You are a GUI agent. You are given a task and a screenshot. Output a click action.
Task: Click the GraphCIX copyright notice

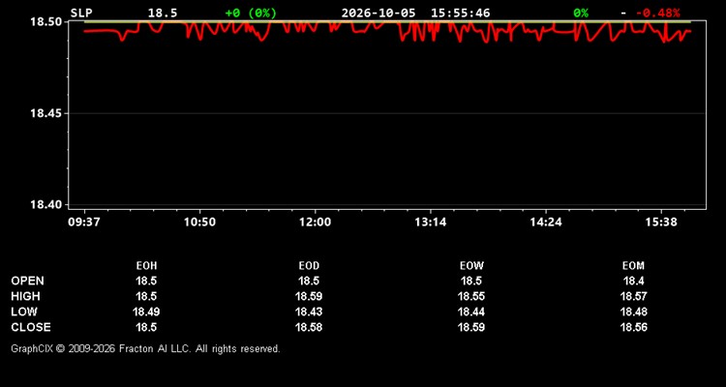(x=145, y=348)
